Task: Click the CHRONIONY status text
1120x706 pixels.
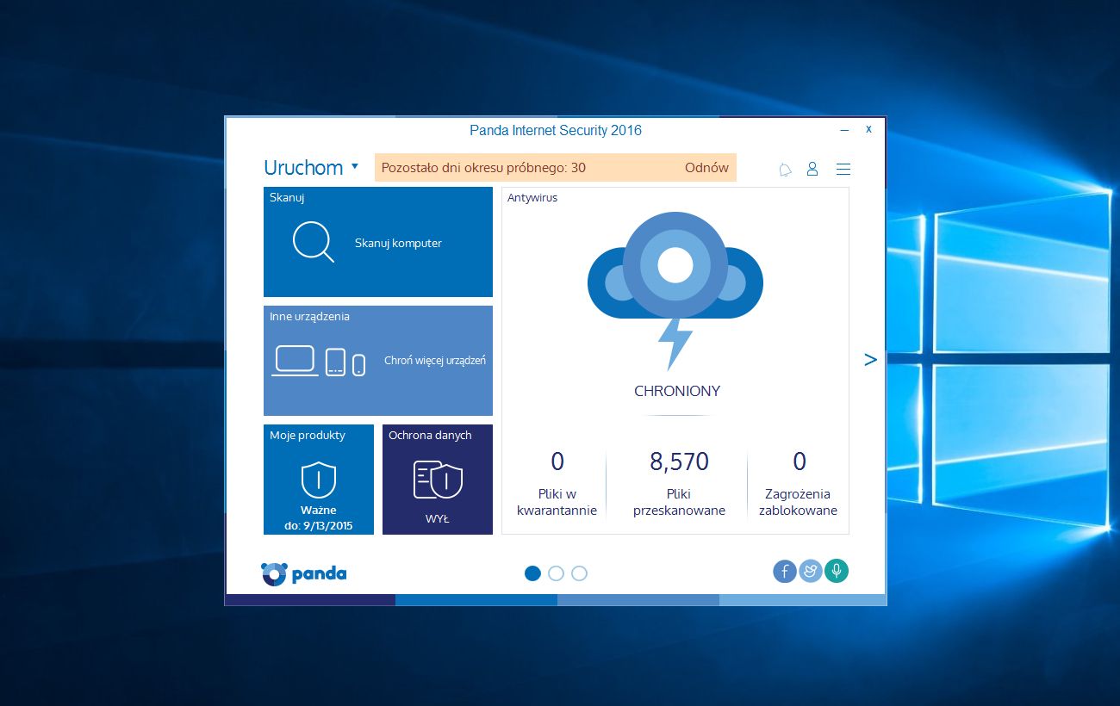Action: 677,391
